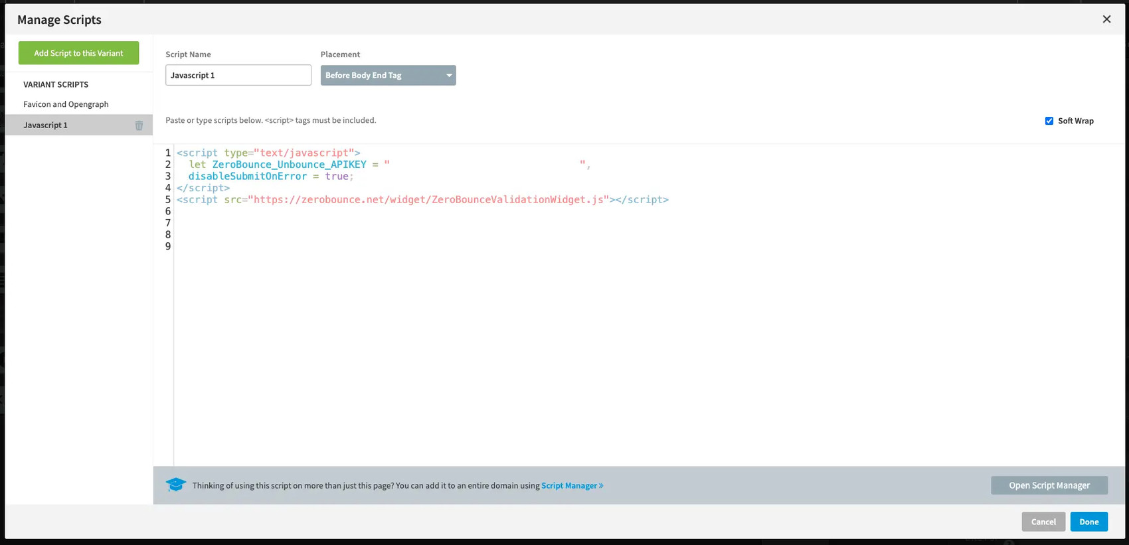Cancel the script changes
This screenshot has height=545, width=1129.
tap(1043, 522)
